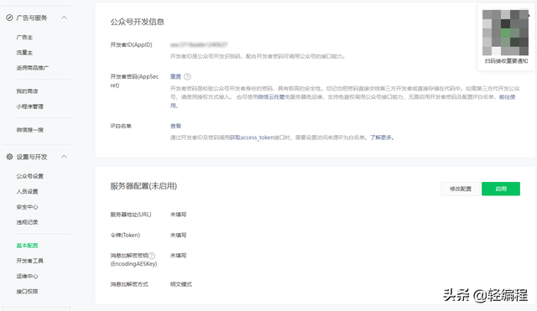Select 违规记录 in the sidebar
The width and height of the screenshot is (537, 311).
tap(27, 222)
